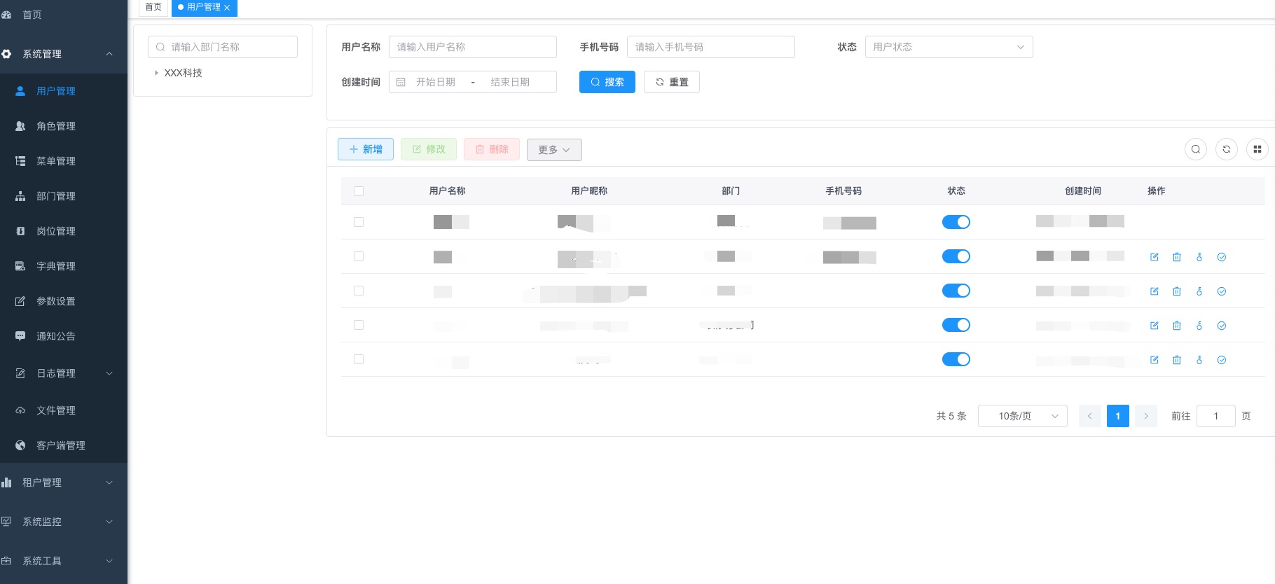Expand the 租户管理 sidebar group
This screenshot has width=1275, height=584.
(64, 482)
